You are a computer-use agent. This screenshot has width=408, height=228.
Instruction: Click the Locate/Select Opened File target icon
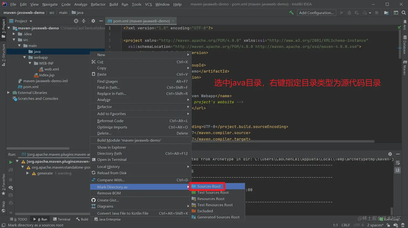tap(76, 21)
